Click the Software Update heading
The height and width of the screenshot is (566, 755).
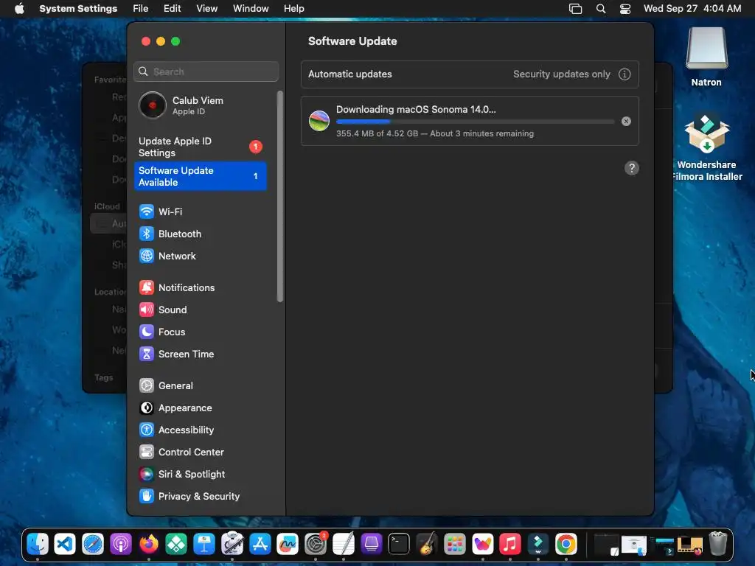(x=352, y=41)
